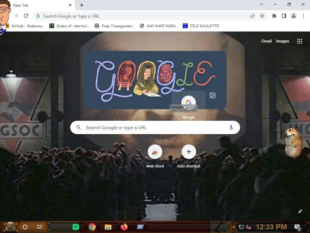Launch Firefox from the taskbar
The height and width of the screenshot is (233, 310).
pos(124,227)
